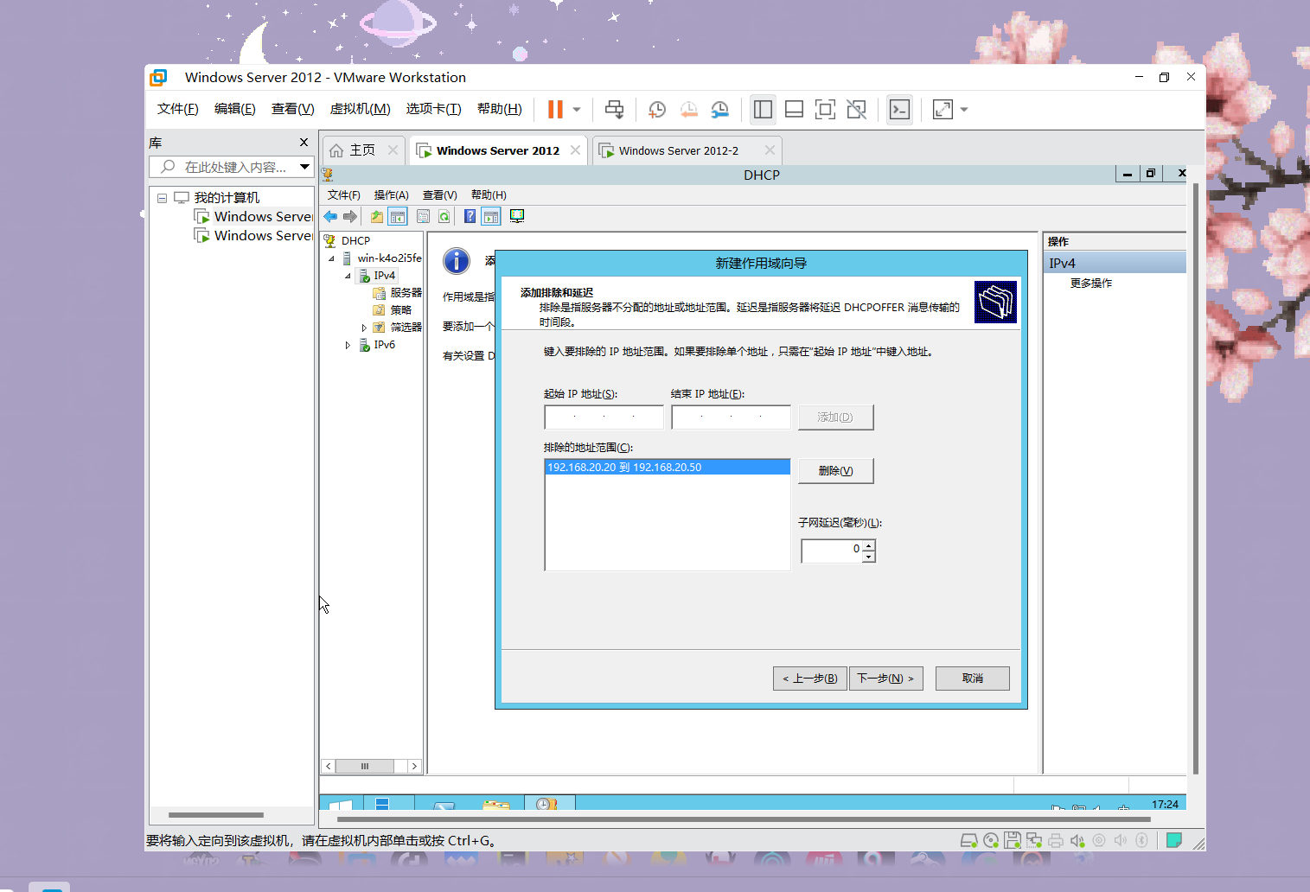Toggle the thumbnail bar view icon
Viewport: 1310px width, 892px height.
[x=794, y=109]
